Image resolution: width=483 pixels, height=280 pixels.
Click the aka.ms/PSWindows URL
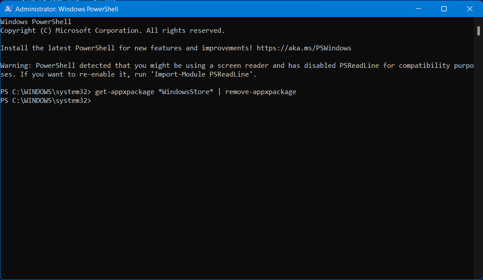point(304,48)
